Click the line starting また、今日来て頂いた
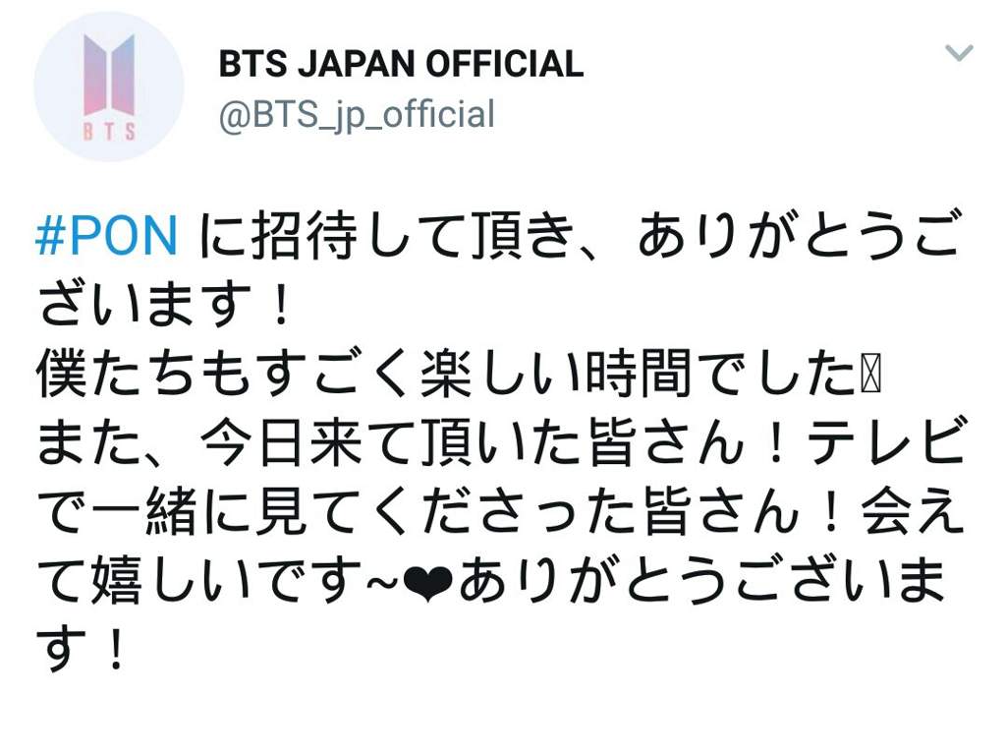The image size is (1006, 755). click(500, 443)
